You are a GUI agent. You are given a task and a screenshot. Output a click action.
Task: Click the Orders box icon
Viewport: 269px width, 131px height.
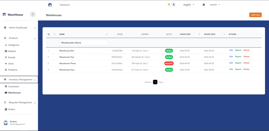point(6,109)
